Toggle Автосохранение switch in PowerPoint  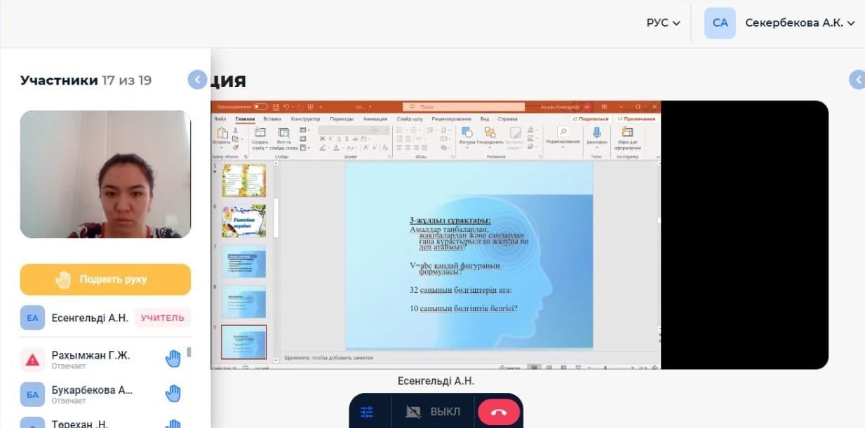tap(260, 106)
